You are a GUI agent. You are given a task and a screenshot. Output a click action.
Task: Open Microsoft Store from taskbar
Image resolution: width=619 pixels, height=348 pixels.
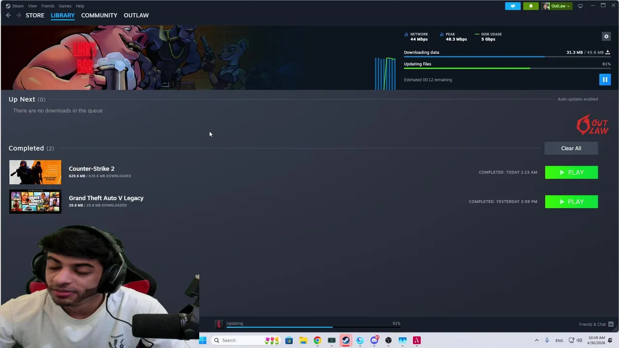(289, 340)
